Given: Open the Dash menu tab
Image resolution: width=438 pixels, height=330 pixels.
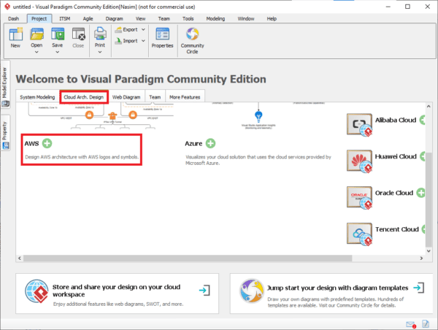Looking at the screenshot, I should (x=13, y=19).
